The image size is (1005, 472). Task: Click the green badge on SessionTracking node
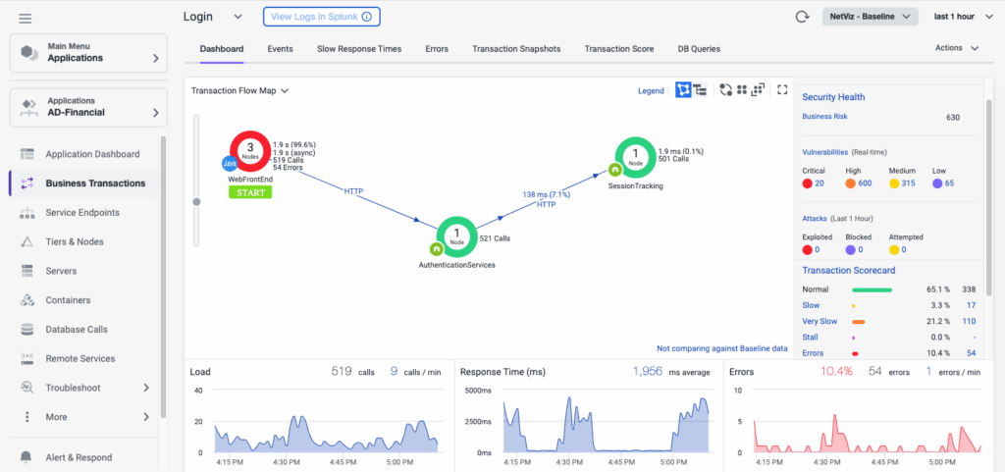[614, 170]
